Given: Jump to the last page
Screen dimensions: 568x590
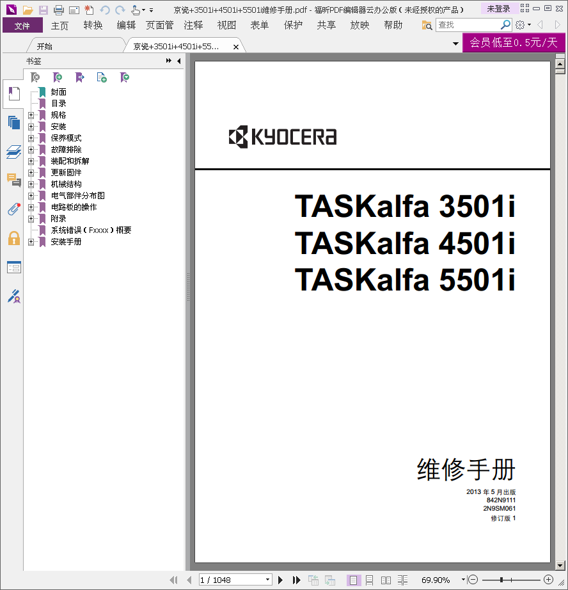Looking at the screenshot, I should coord(296,580).
